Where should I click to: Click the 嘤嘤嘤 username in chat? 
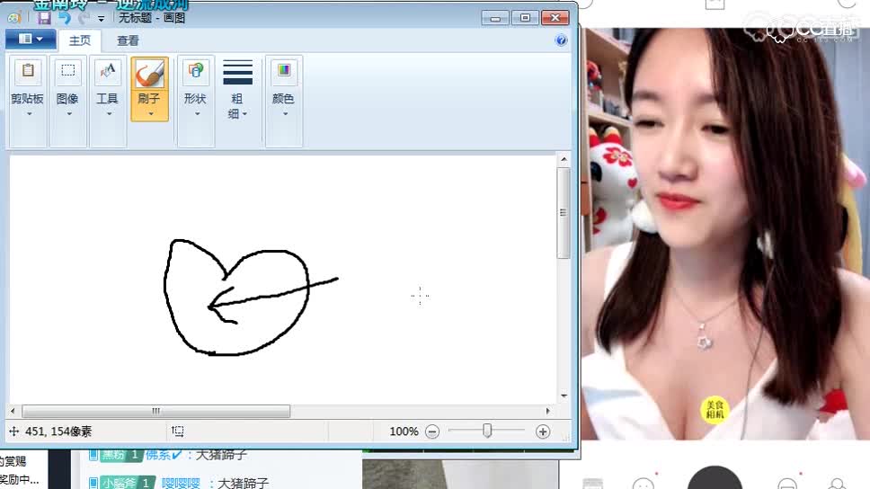181,483
